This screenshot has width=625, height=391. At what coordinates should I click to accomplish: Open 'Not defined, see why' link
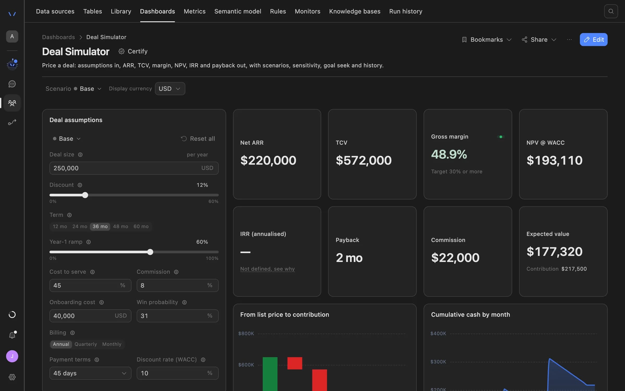(267, 269)
